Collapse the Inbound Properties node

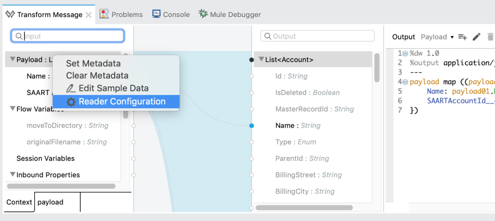tap(12, 175)
